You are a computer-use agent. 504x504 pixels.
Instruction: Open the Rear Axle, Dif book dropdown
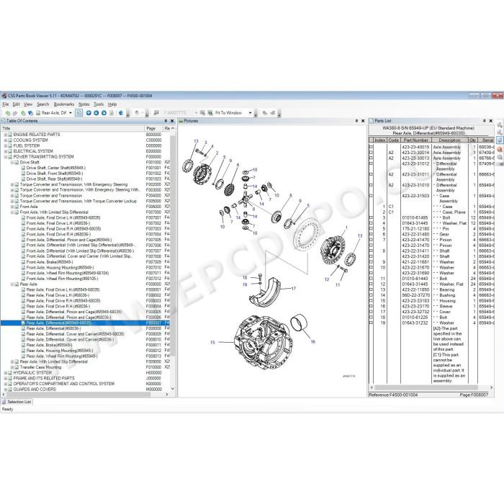[71, 113]
